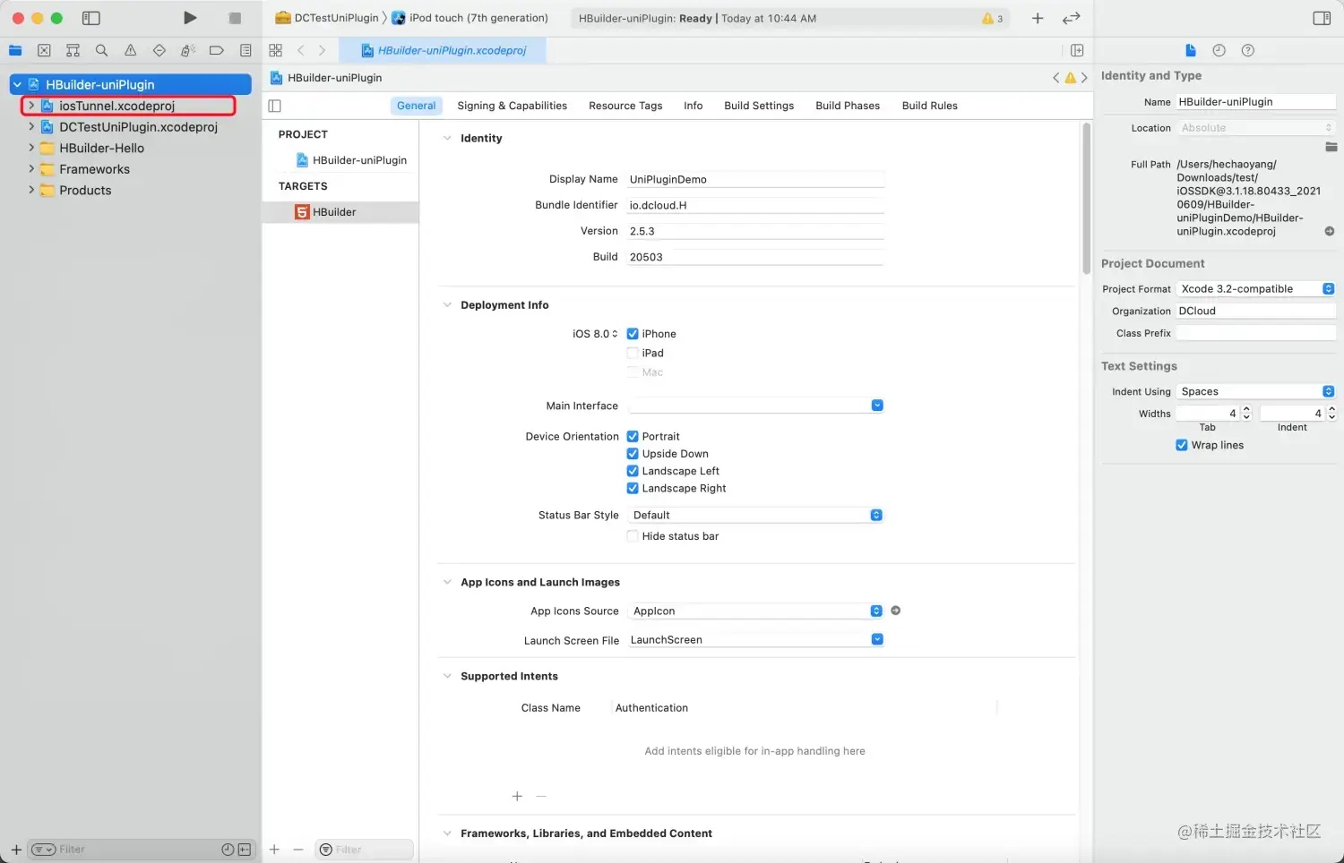
Task: Open the AppIcon asset arrow button
Action: pyautogui.click(x=895, y=611)
